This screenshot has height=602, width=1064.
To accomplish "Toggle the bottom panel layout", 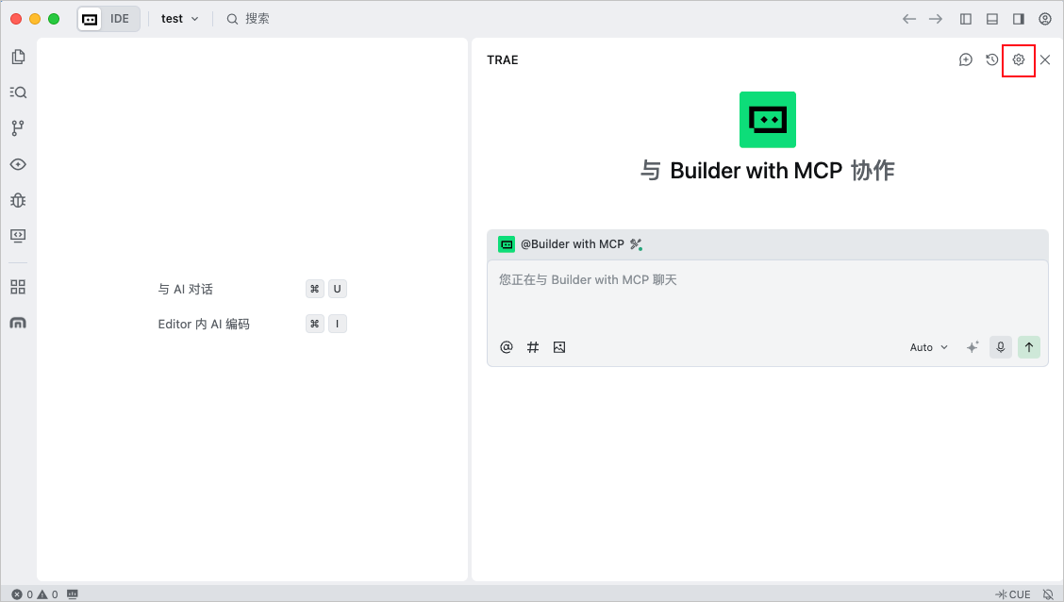I will point(992,19).
